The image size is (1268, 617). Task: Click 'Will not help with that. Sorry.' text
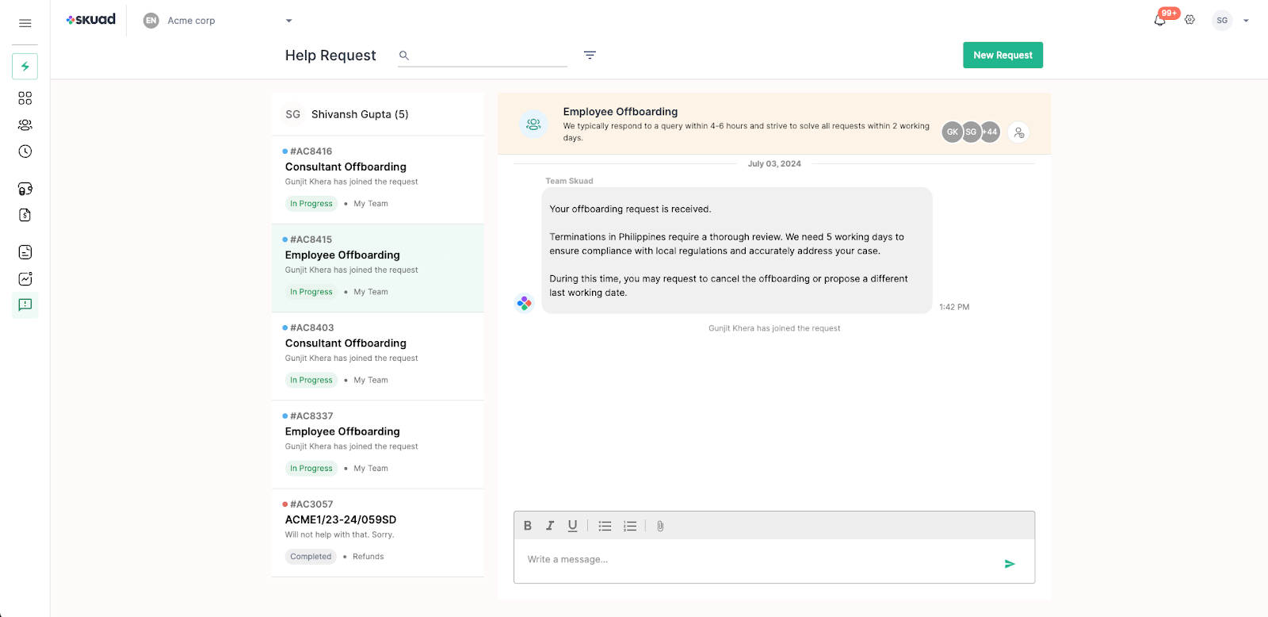pos(339,535)
